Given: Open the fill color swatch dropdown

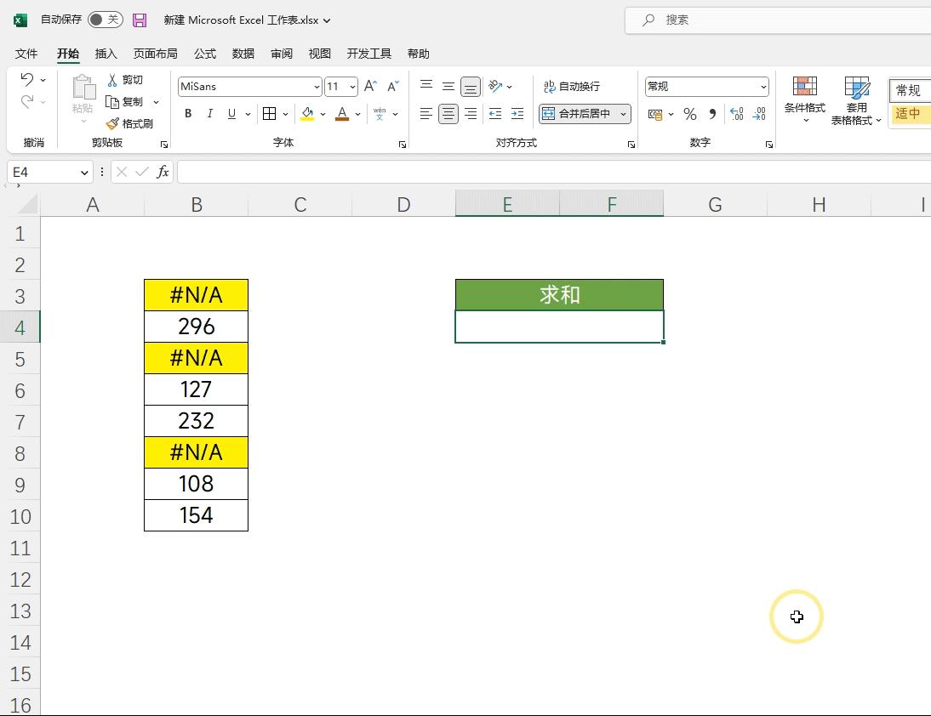Looking at the screenshot, I should pyautogui.click(x=323, y=113).
